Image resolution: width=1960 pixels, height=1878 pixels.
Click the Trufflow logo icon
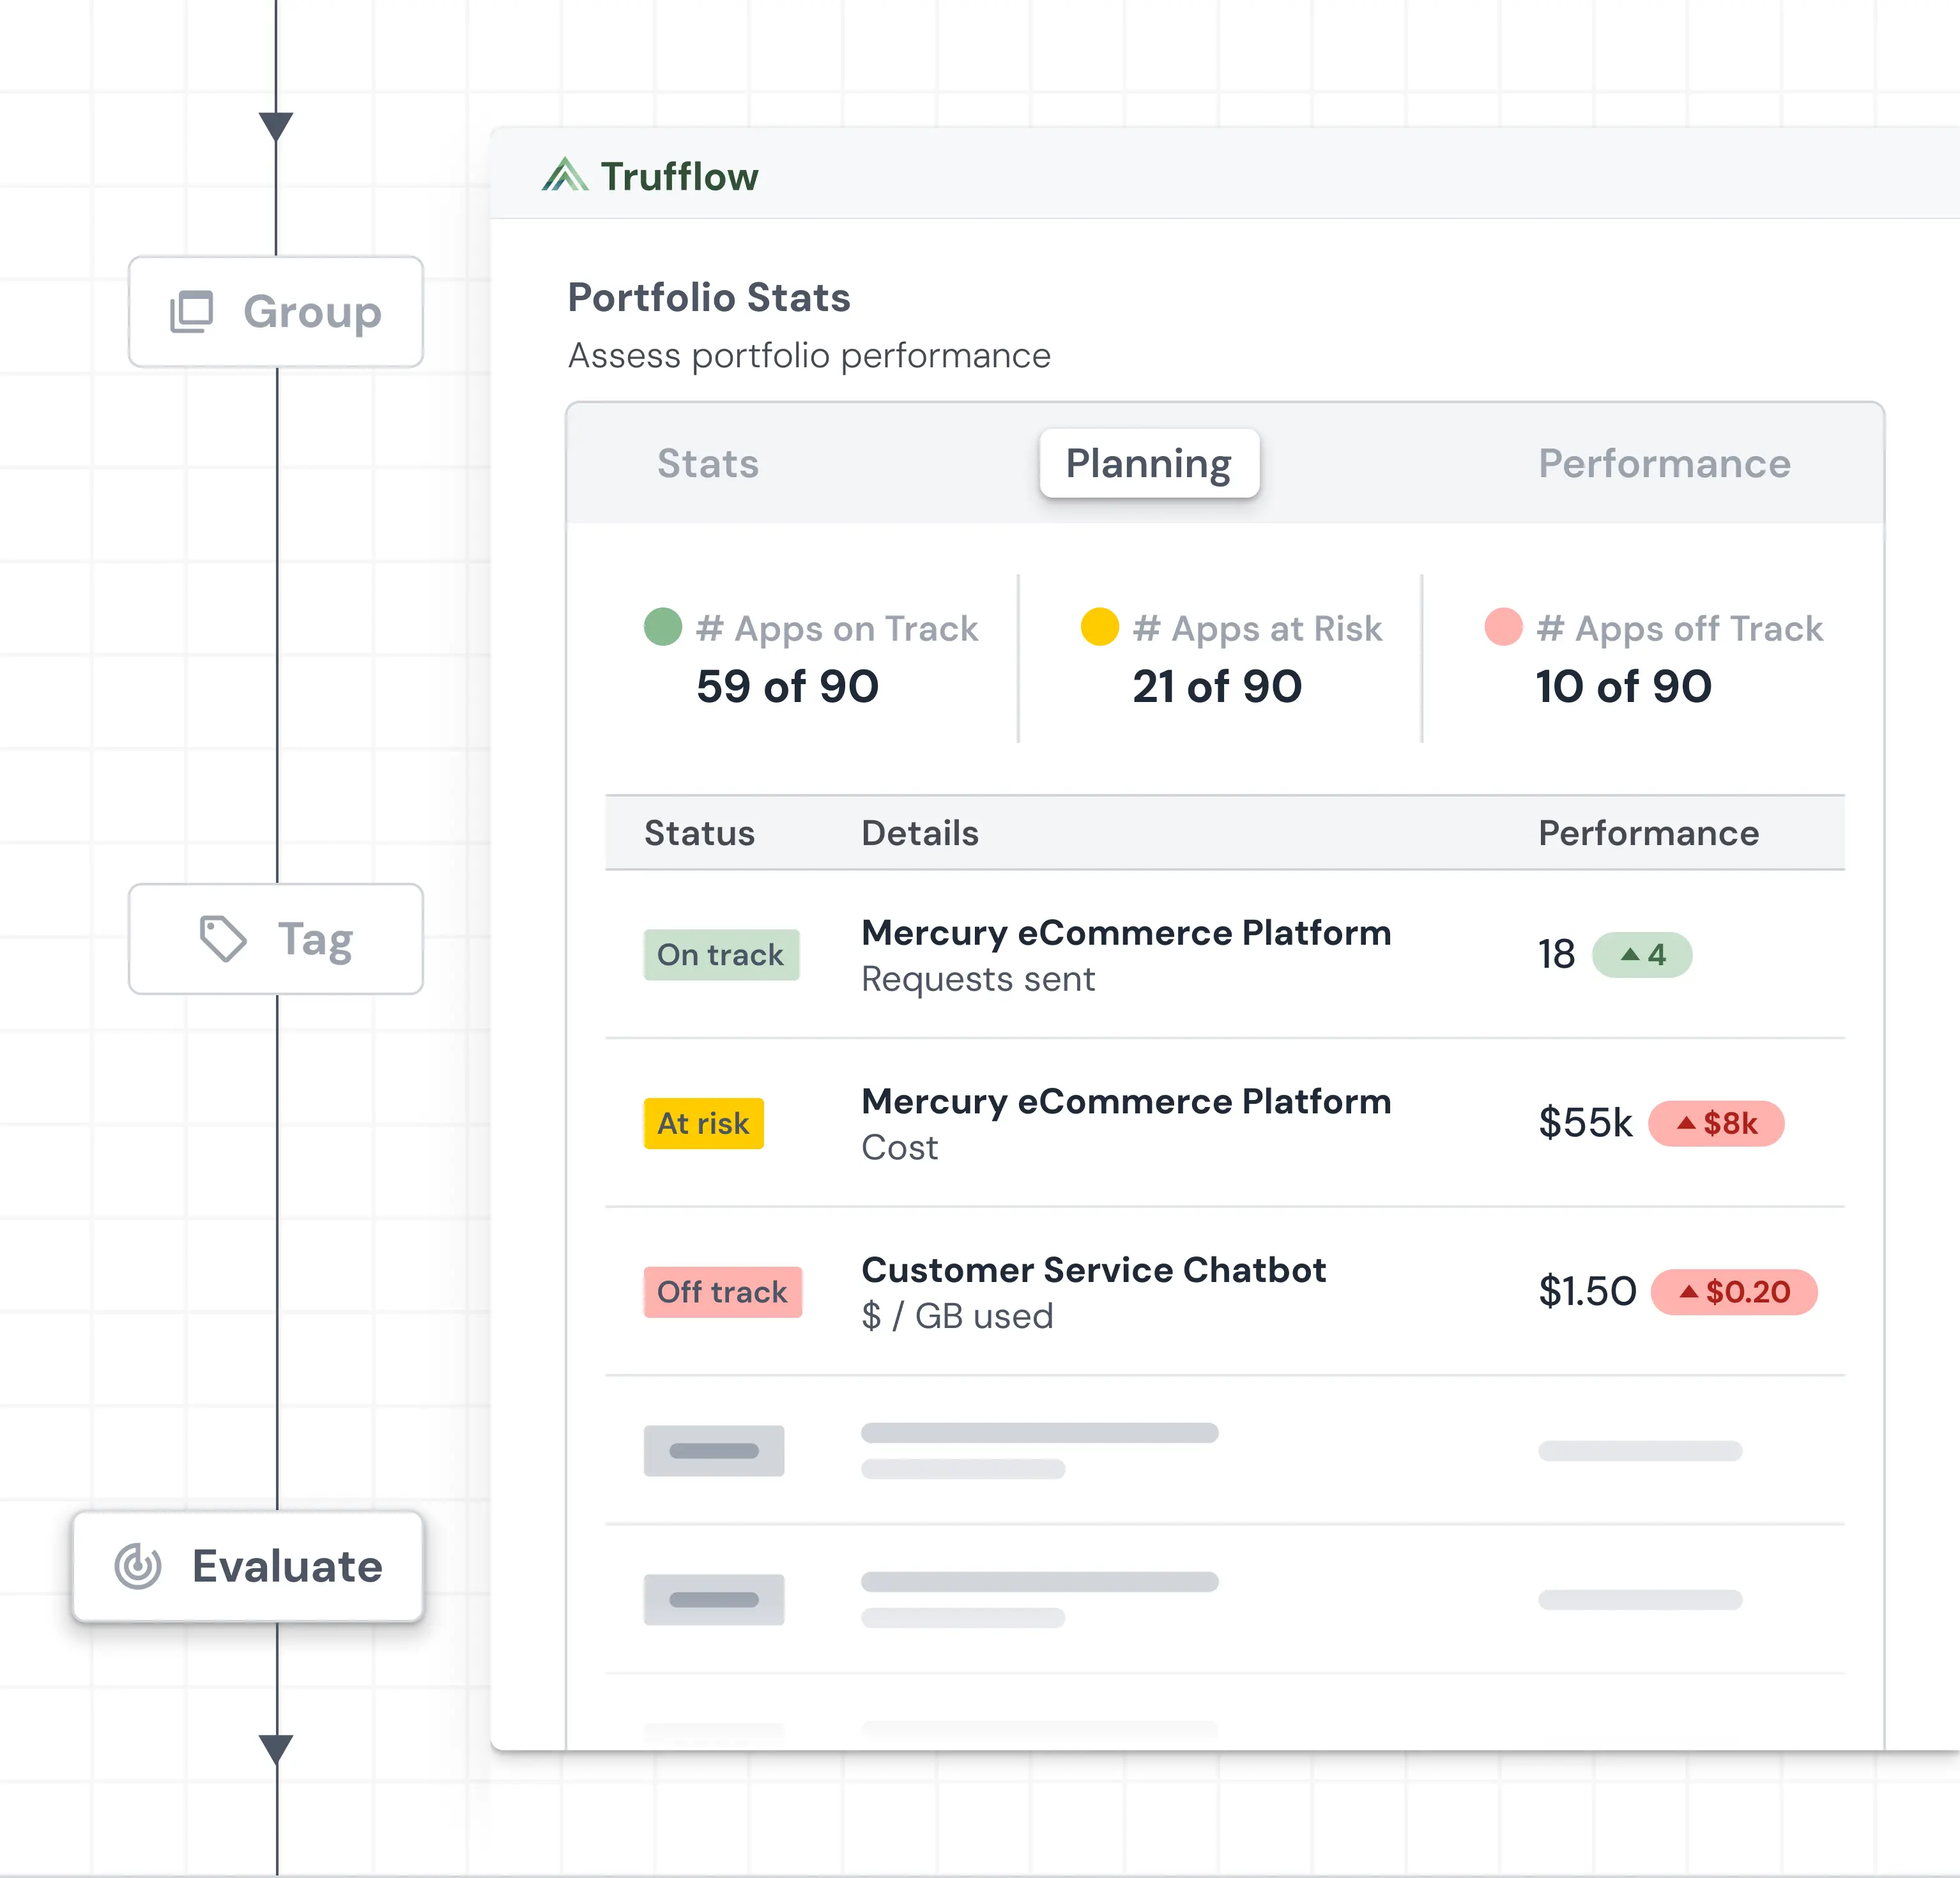[565, 175]
